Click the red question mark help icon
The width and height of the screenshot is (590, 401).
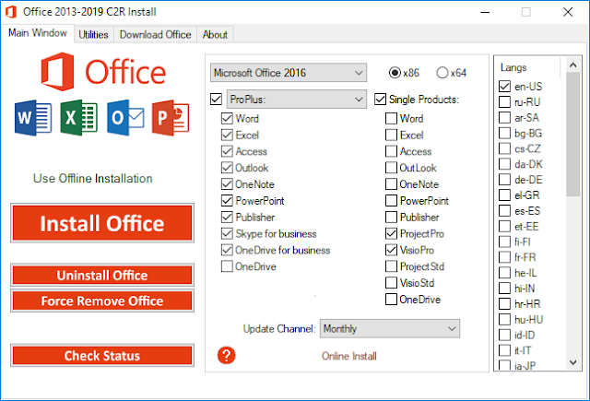tap(227, 356)
